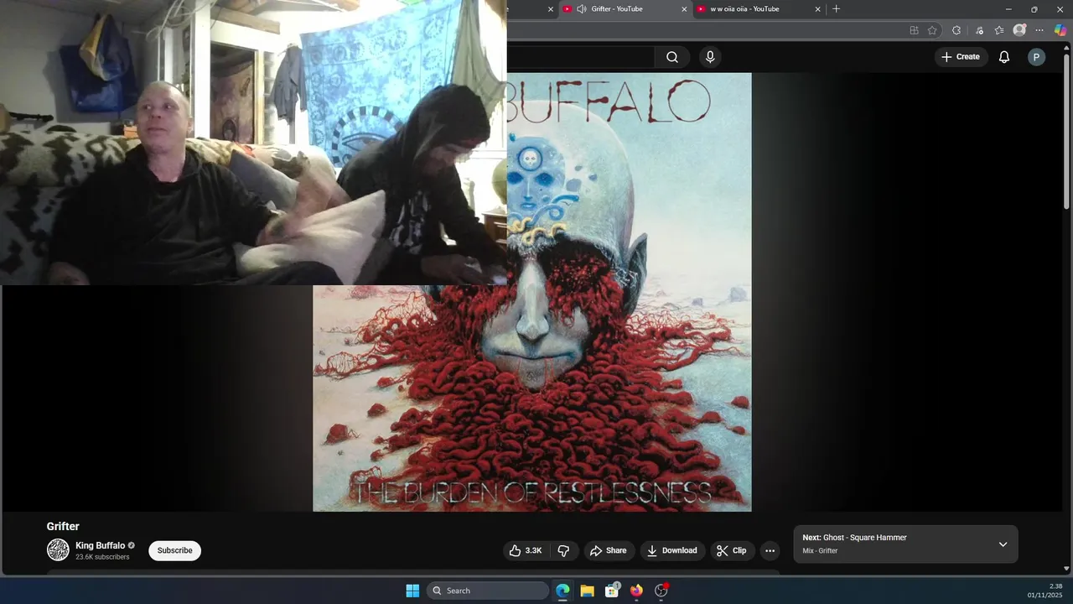Open the more actions ellipsis menu
The height and width of the screenshot is (604, 1073).
[x=770, y=551]
